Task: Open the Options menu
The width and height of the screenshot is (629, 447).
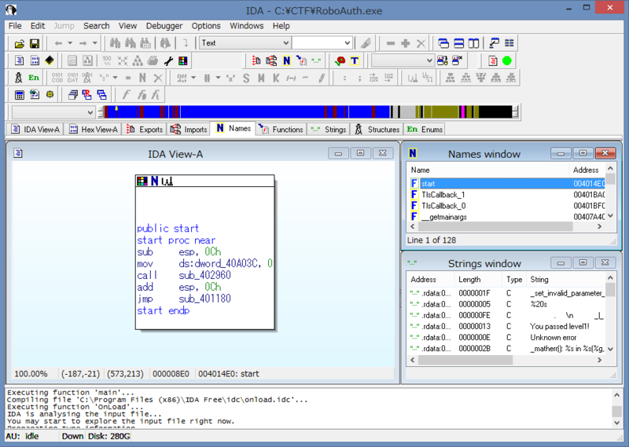Action: (x=206, y=26)
